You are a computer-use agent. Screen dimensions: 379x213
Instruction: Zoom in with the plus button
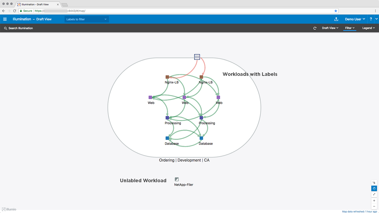tap(374, 201)
